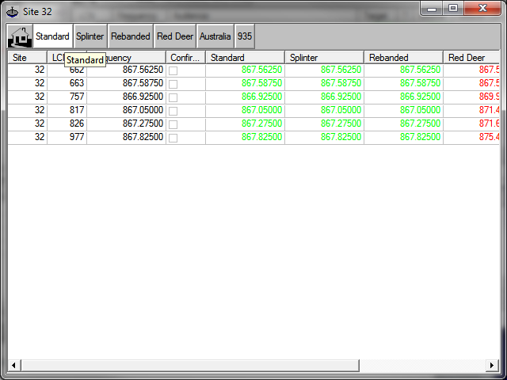Select the 935 tab
Viewport: 507px width, 380px height.
click(245, 36)
